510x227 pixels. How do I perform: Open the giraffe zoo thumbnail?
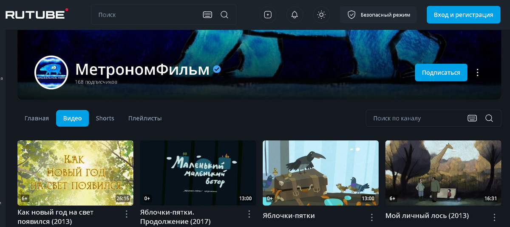coord(443,173)
